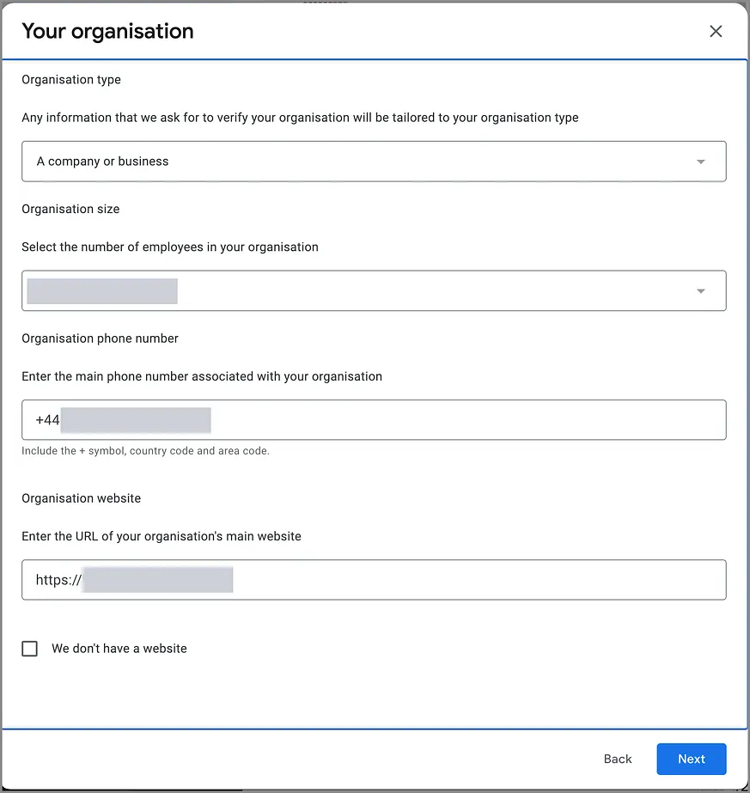Click the "Any information that we ask" description
Image resolution: width=750 pixels, height=793 pixels.
pyautogui.click(x=300, y=118)
